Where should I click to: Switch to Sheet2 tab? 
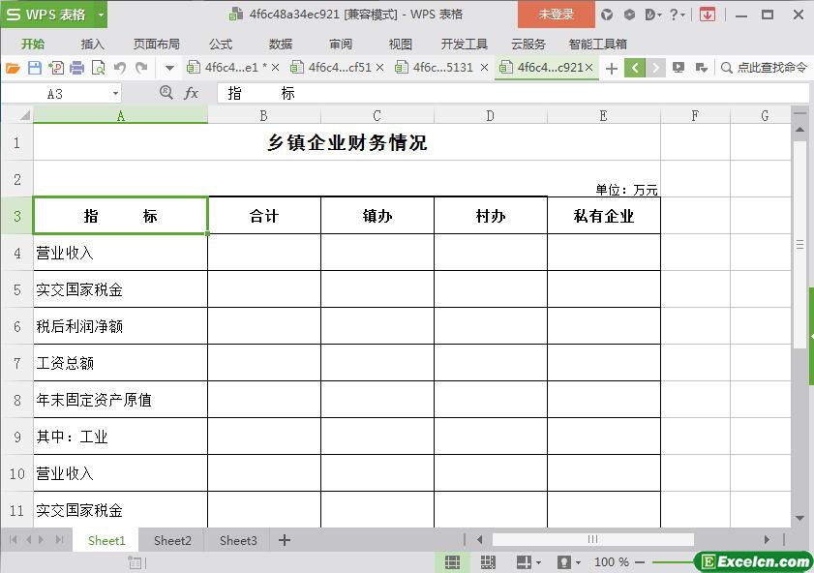(172, 540)
